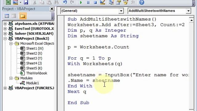197x111 pixels.
Task: Click the Toolbox icon
Action: (x=133, y=2)
